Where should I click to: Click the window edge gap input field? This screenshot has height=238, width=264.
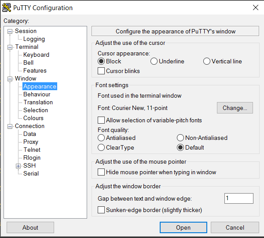[x=238, y=198]
